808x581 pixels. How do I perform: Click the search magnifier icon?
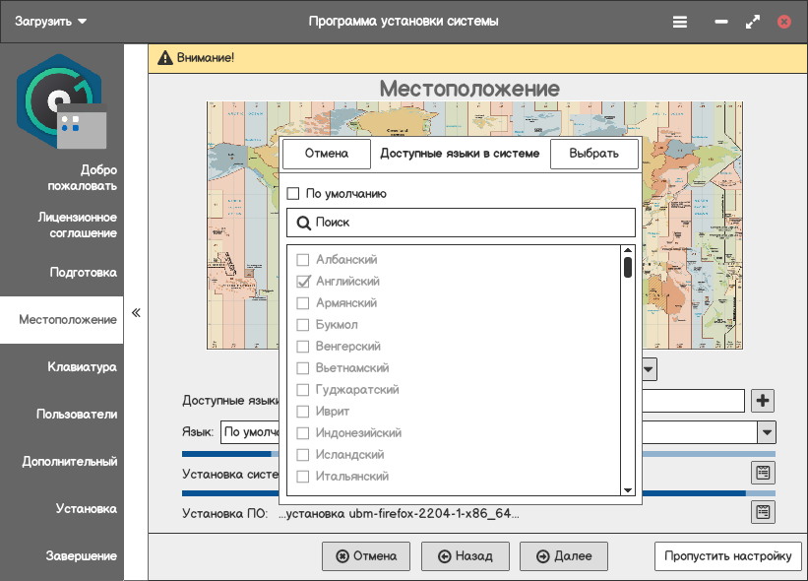pyautogui.click(x=303, y=224)
